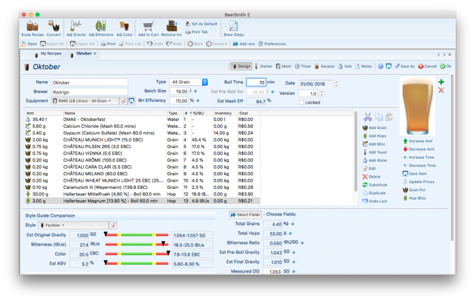Open Adj Gravity tool

76,28
